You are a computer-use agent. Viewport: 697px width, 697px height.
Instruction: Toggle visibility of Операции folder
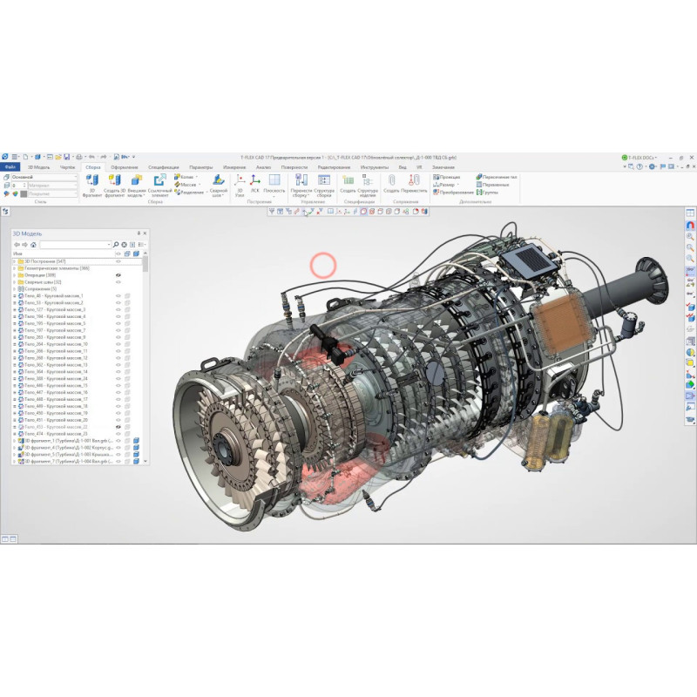coord(118,274)
